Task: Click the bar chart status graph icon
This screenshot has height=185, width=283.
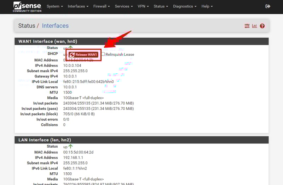Action: 254,26
